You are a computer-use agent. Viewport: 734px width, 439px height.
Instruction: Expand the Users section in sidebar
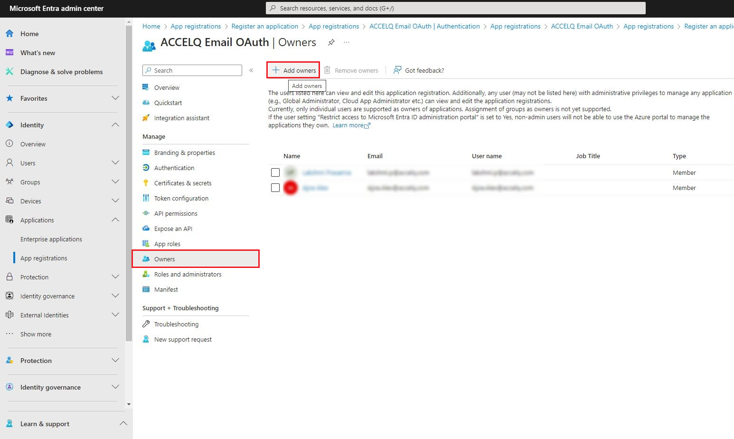click(115, 162)
